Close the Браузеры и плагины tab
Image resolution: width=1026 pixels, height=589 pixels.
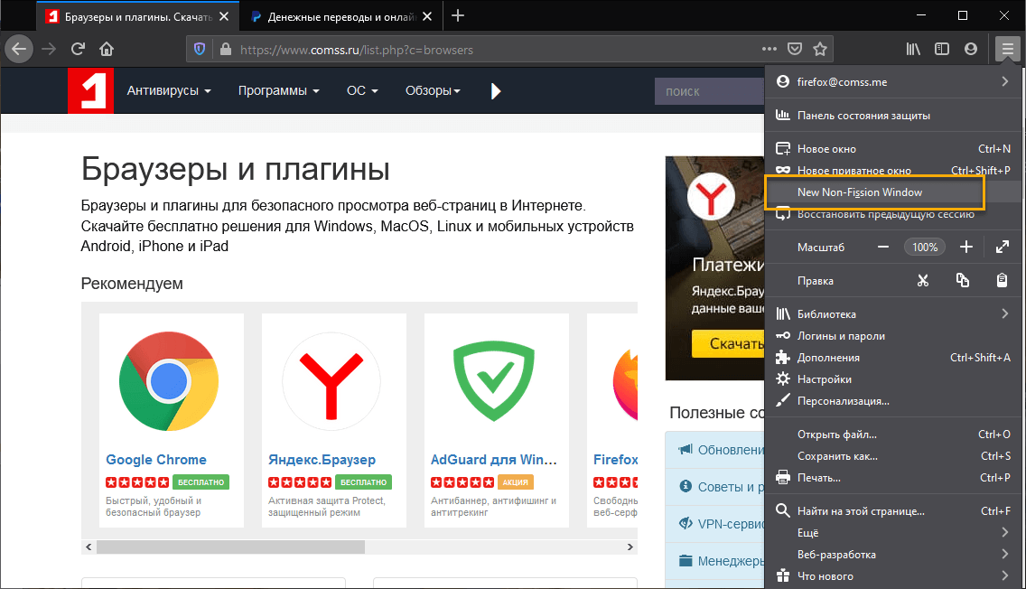(x=224, y=16)
